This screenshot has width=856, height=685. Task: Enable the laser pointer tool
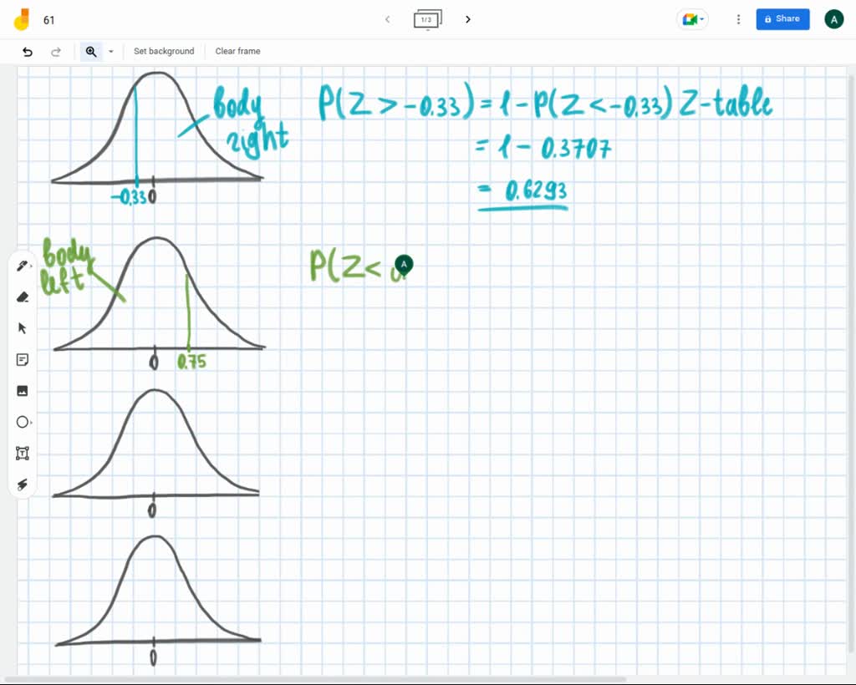(23, 484)
